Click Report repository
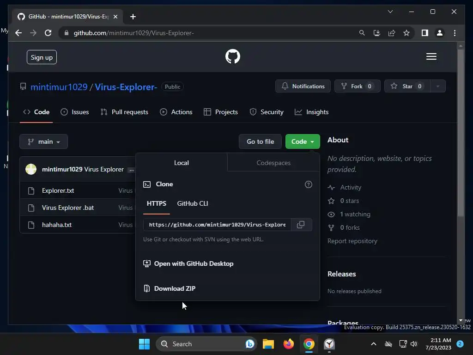This screenshot has width=473, height=355. click(352, 241)
